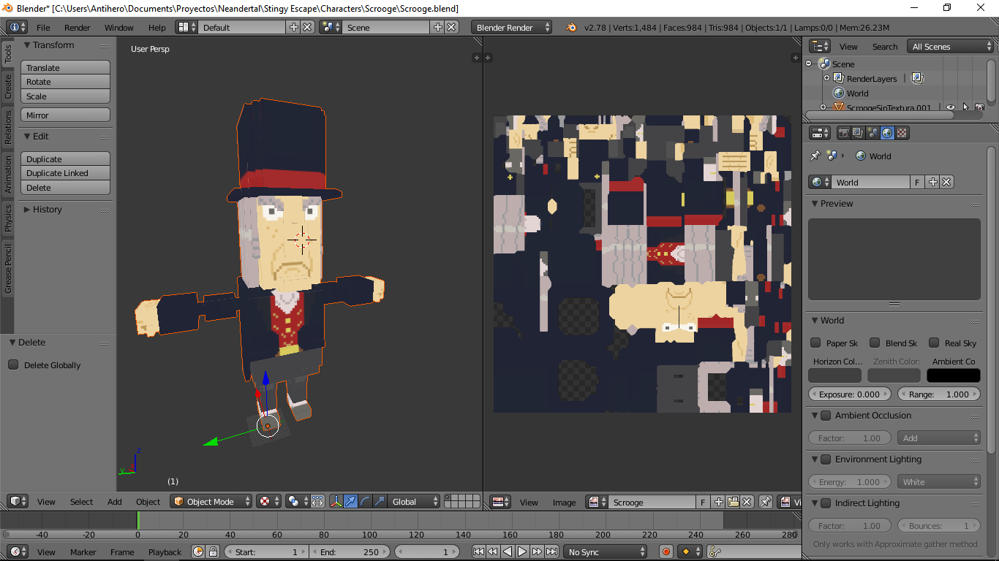Image resolution: width=999 pixels, height=561 pixels.
Task: Click the lock time to other windows icon
Action: (x=213, y=552)
